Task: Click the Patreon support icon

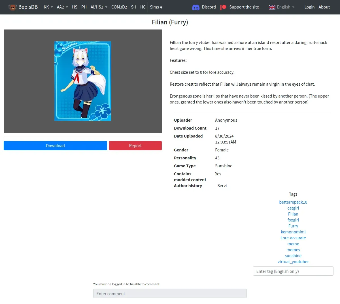Action: 223,7
